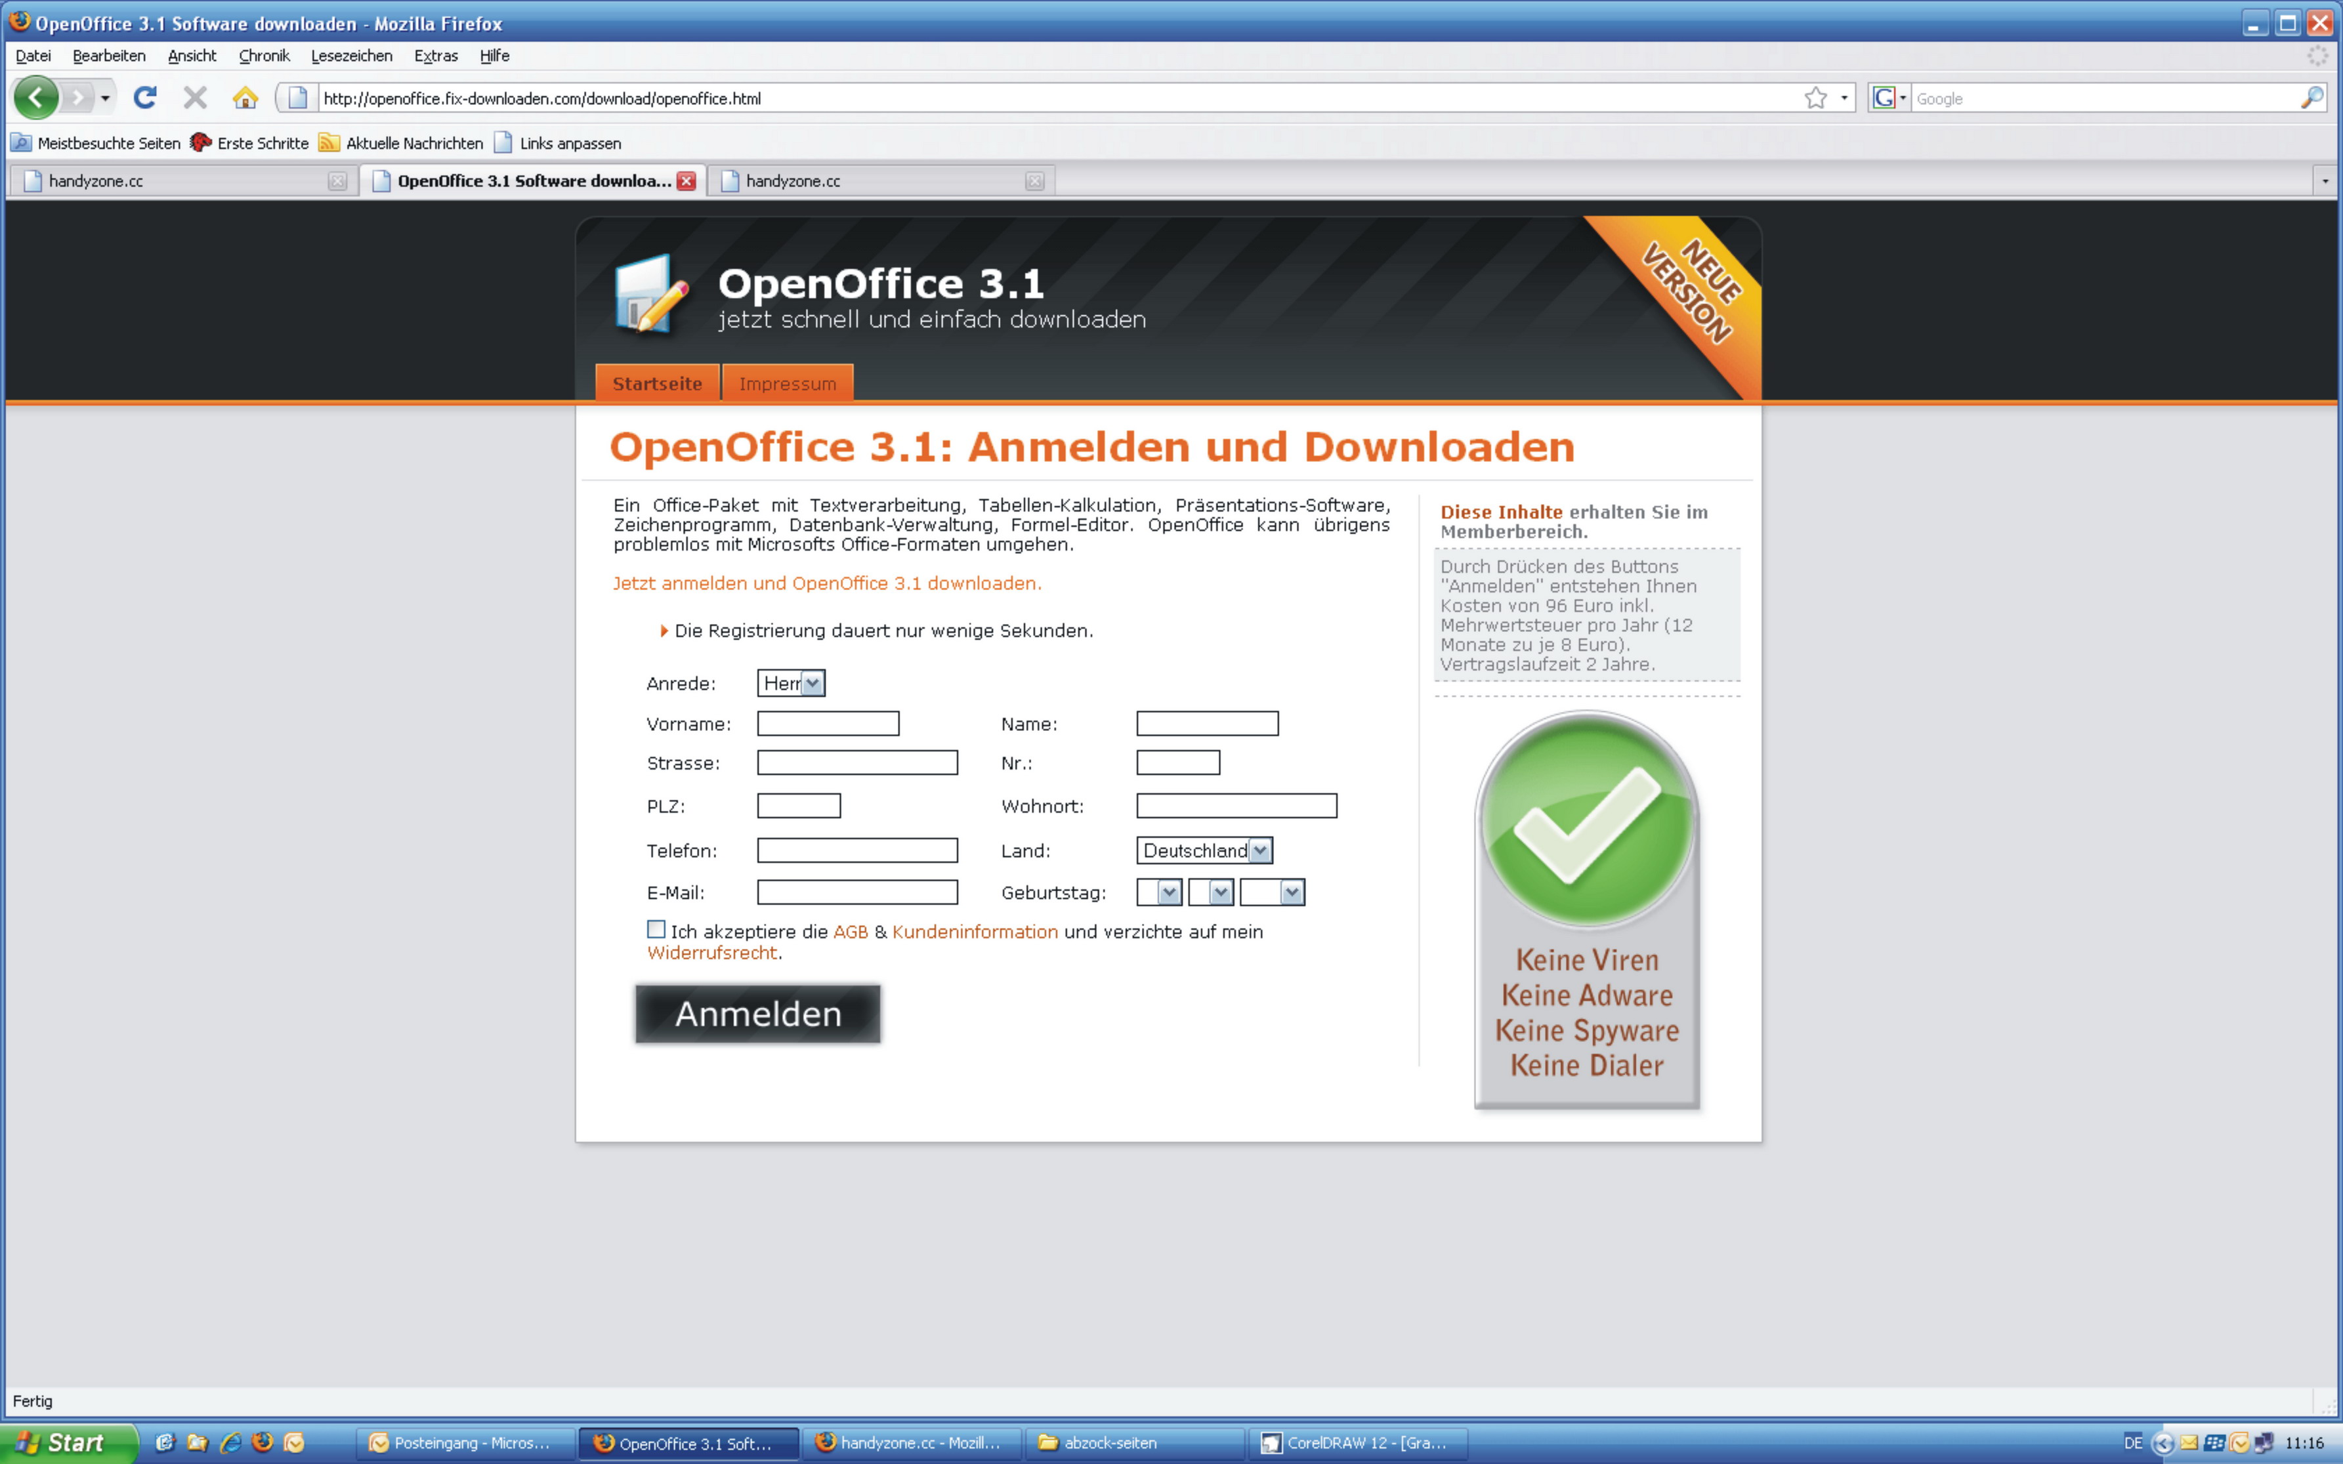2343x1464 pixels.
Task: Click the Widerrufsrecht link
Action: (711, 953)
